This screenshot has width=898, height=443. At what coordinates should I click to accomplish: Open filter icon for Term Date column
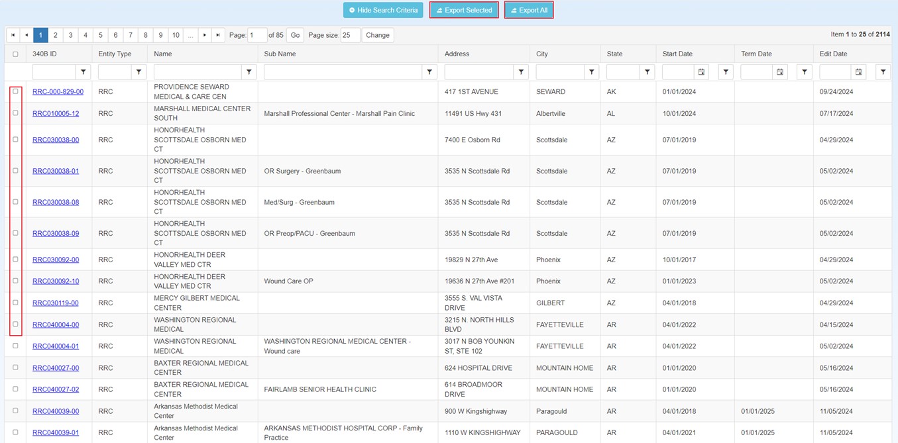pos(805,72)
